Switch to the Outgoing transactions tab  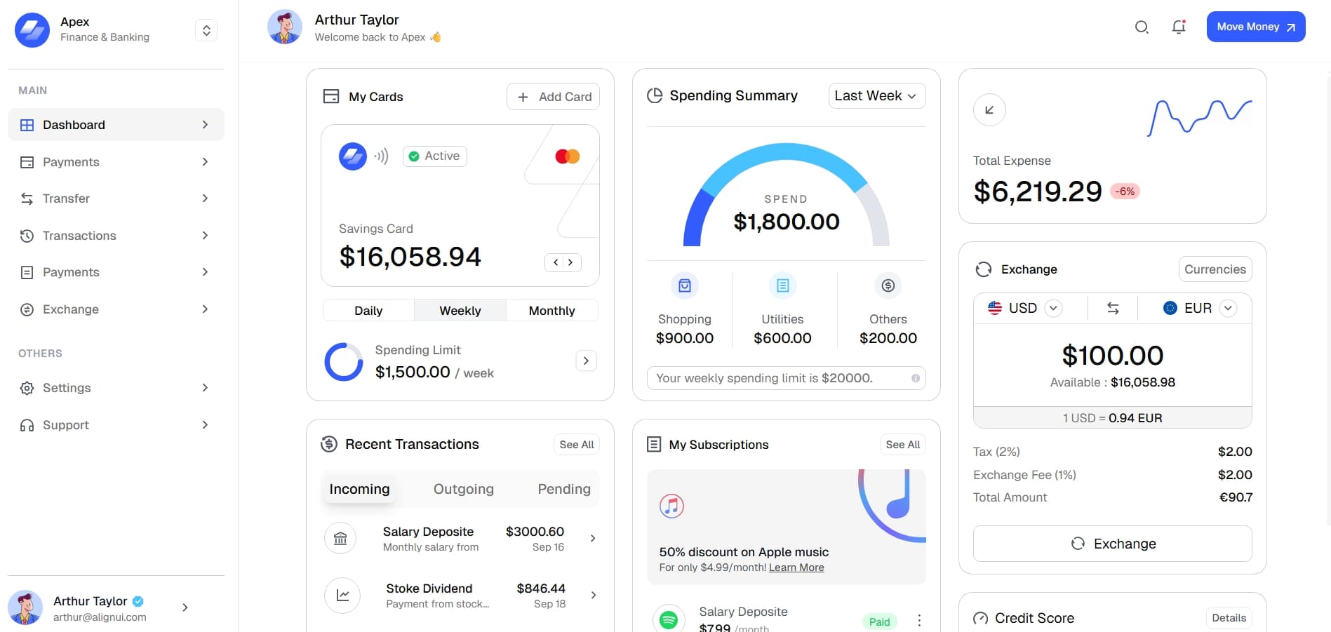pyautogui.click(x=463, y=489)
